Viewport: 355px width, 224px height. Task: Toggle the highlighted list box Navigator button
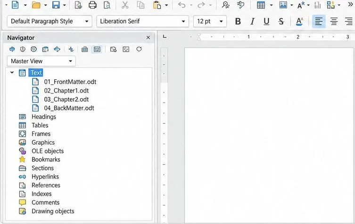point(97,49)
